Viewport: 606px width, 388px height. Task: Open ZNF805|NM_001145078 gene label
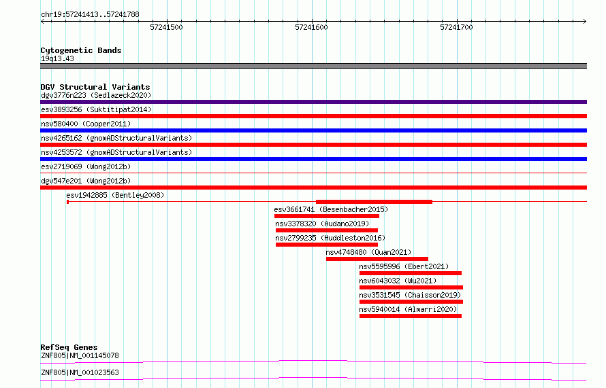coord(80,355)
